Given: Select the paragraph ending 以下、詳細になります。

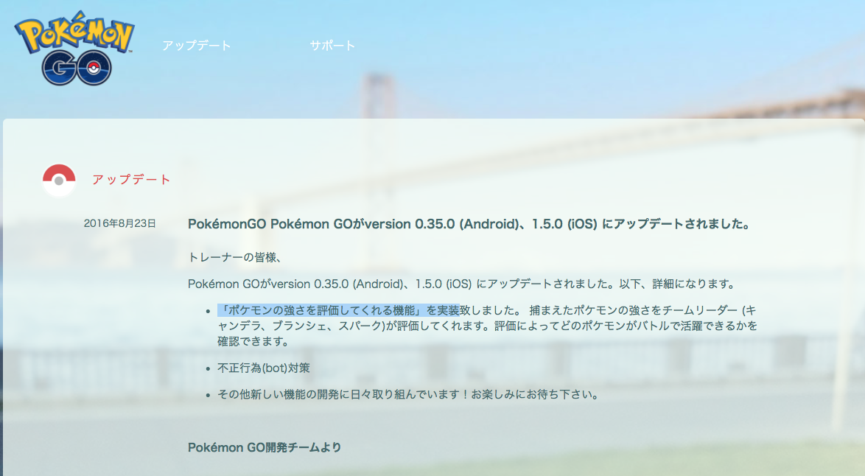Looking at the screenshot, I should pyautogui.click(x=462, y=284).
